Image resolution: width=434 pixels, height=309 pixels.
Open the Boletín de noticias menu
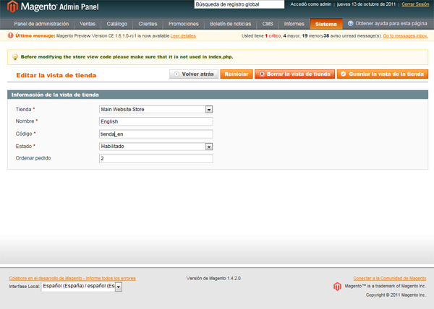[231, 24]
